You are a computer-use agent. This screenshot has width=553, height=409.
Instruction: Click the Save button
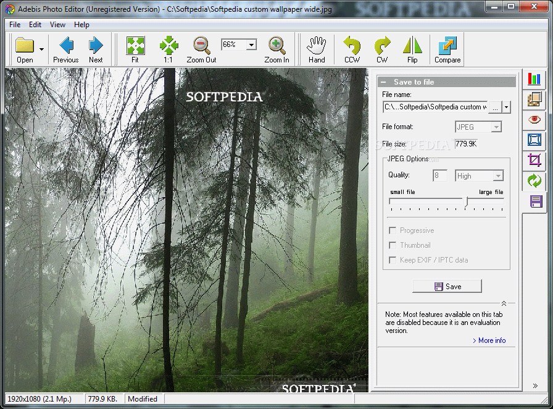(x=447, y=286)
